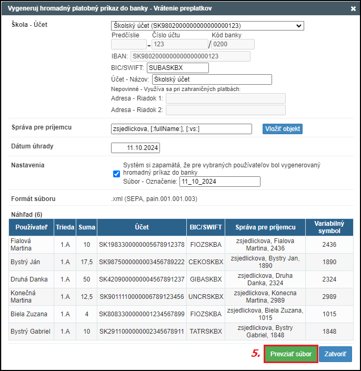Close the dialog with the X icon
Viewport: 361px width, 371px height.
click(353, 9)
